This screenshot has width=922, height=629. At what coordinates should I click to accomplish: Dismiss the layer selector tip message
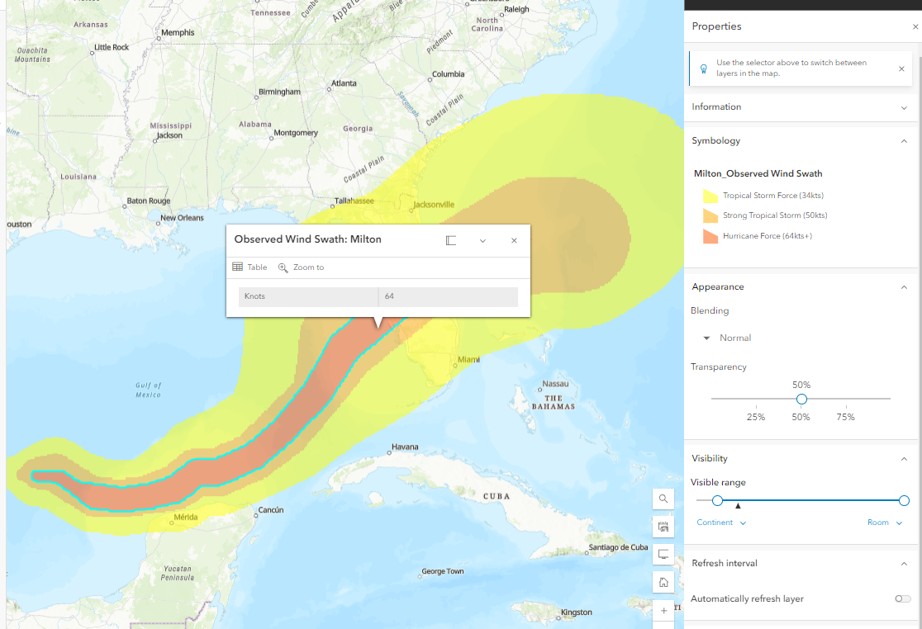click(x=901, y=69)
